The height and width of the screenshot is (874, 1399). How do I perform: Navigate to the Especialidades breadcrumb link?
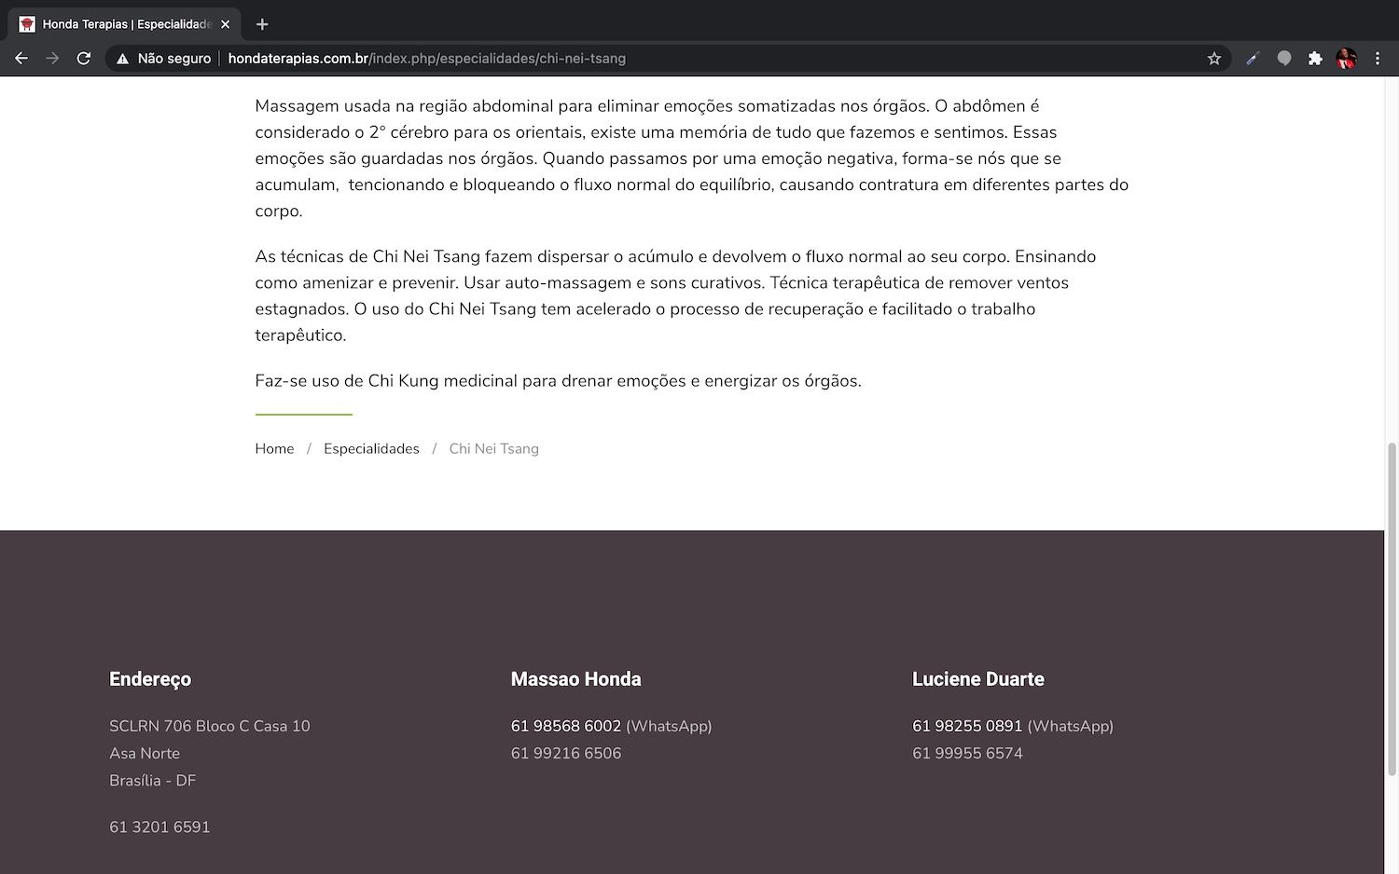[371, 449]
